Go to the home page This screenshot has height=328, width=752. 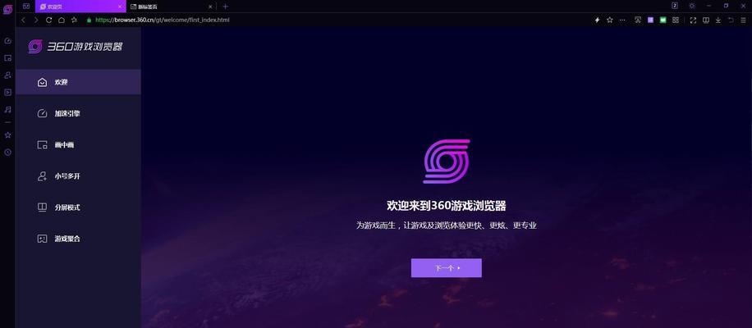(62, 20)
